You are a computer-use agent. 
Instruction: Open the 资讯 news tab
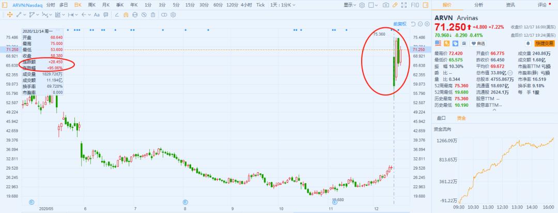510,5
